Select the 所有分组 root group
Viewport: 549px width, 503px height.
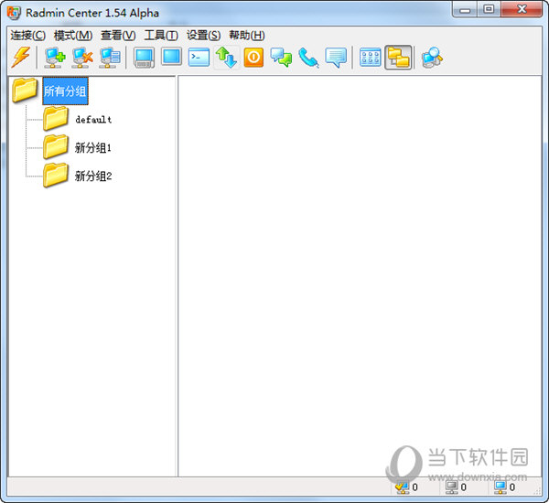point(65,91)
